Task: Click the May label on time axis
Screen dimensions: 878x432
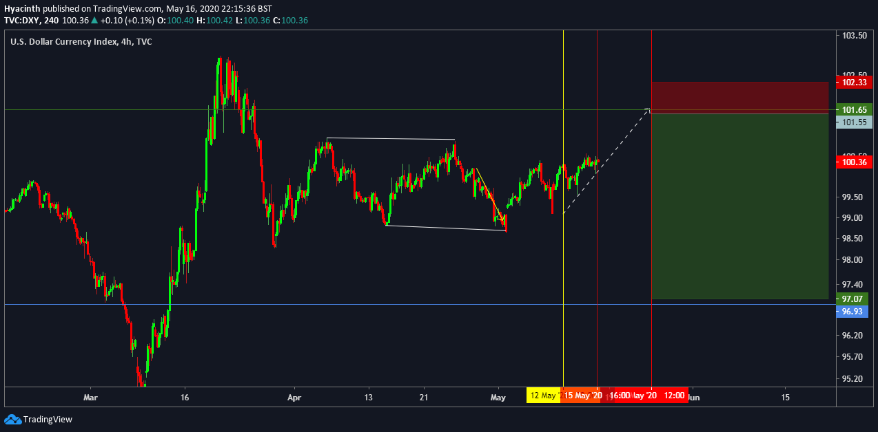Action: (498, 398)
